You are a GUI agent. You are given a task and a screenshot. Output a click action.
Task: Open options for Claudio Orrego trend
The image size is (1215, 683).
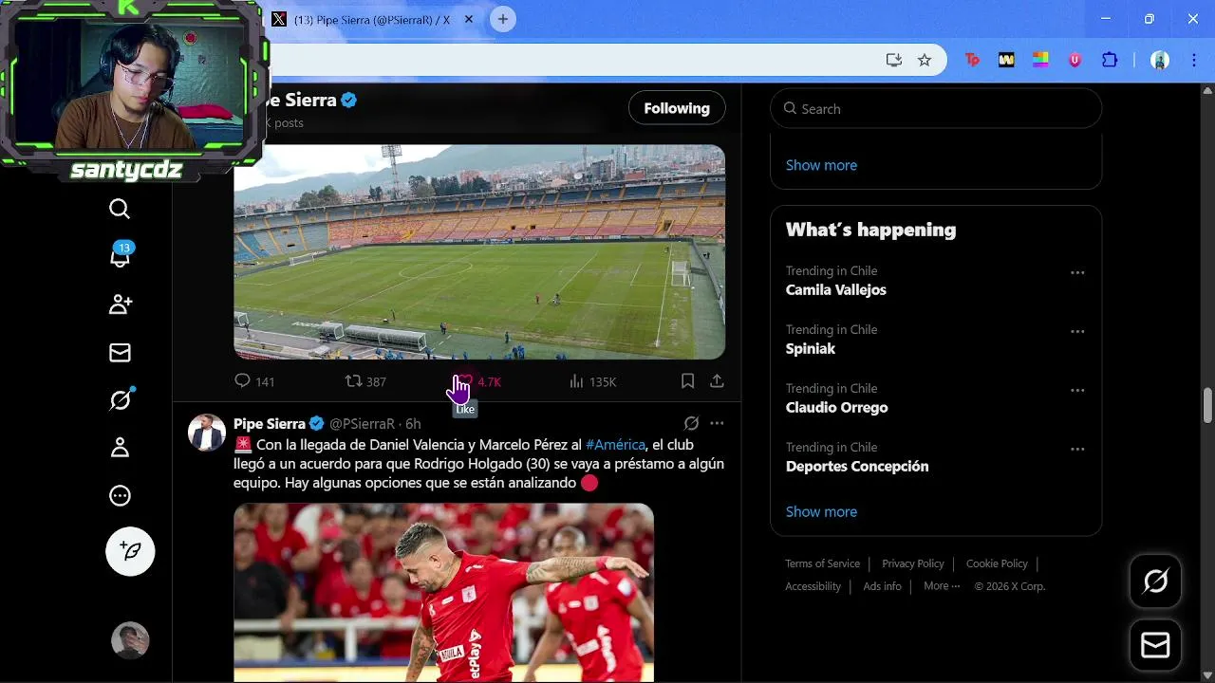tap(1077, 390)
